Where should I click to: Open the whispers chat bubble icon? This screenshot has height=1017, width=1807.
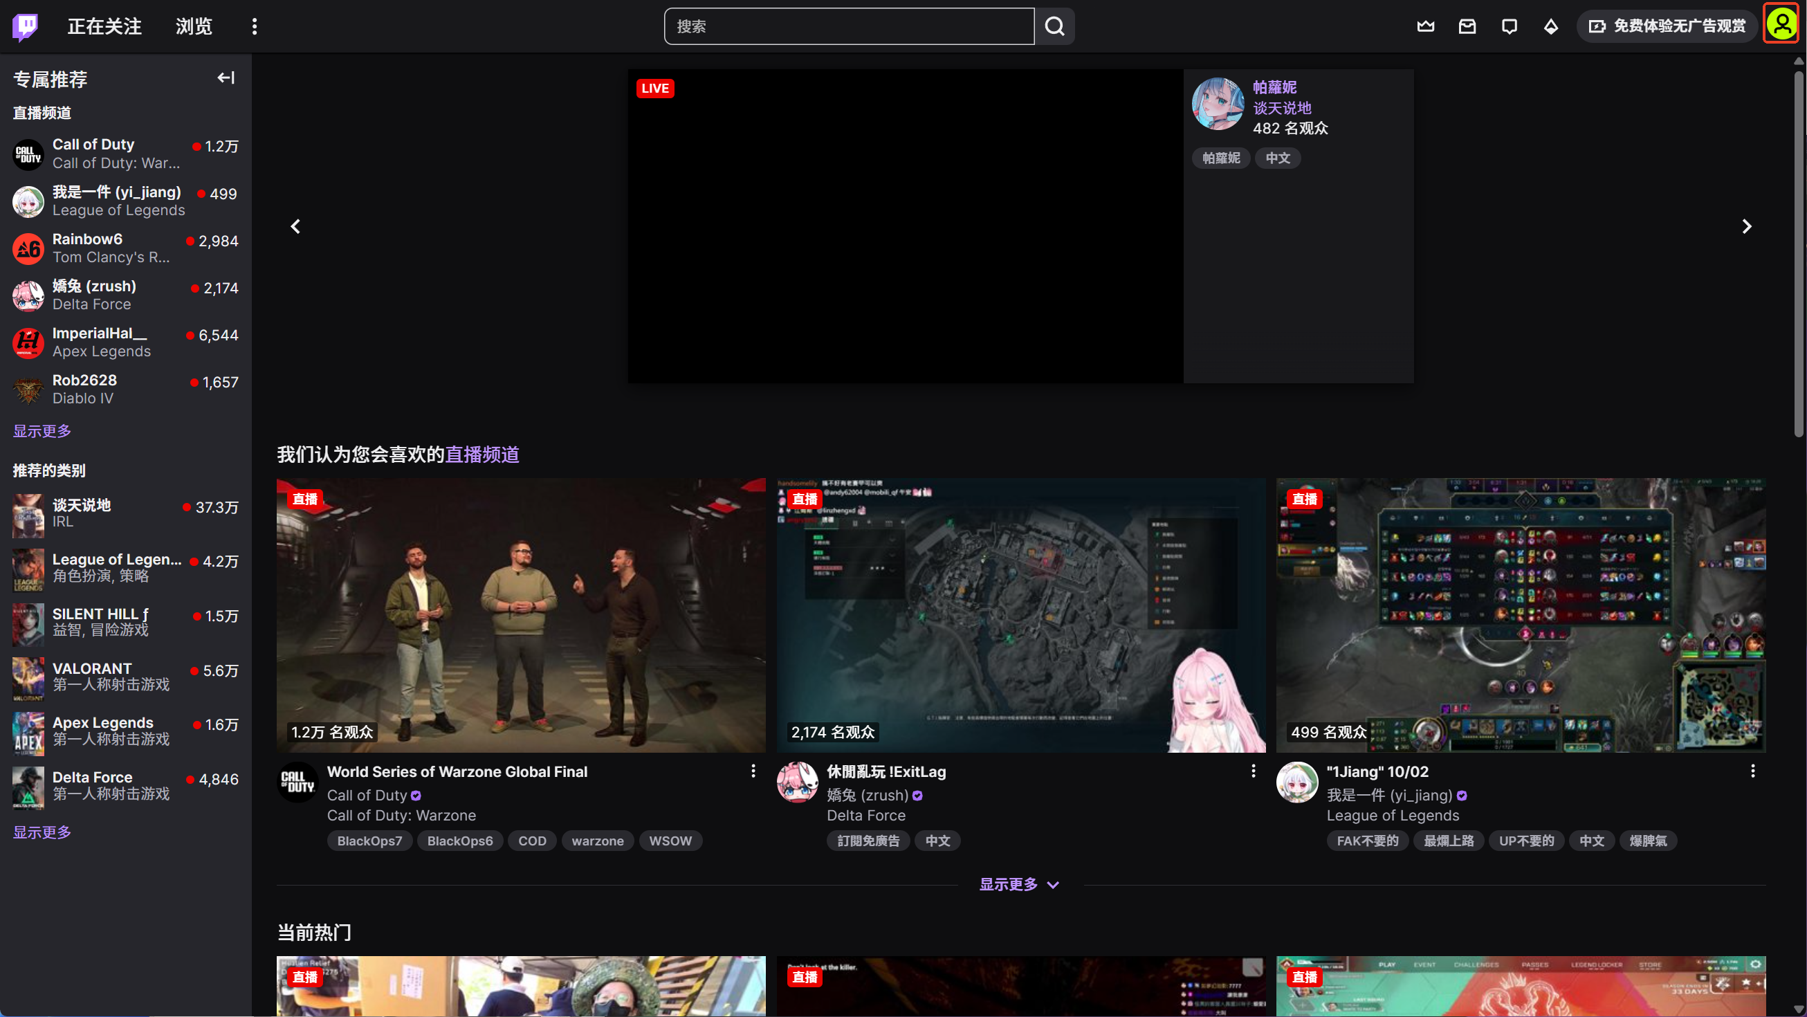point(1509,27)
